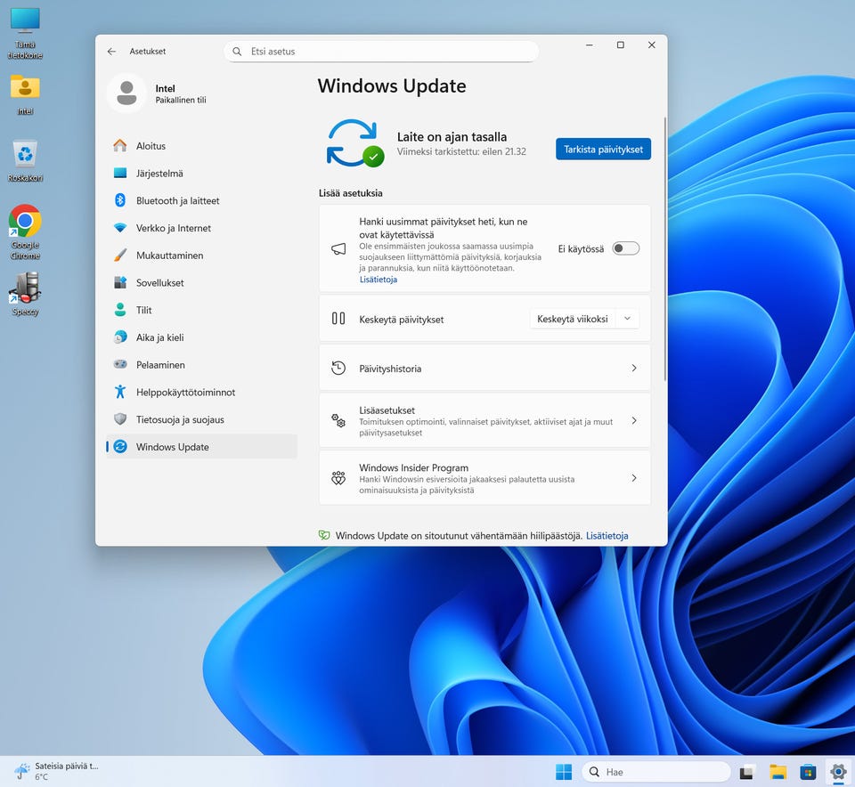Enable the get latest updates toggle
The width and height of the screenshot is (855, 787).
coord(625,248)
